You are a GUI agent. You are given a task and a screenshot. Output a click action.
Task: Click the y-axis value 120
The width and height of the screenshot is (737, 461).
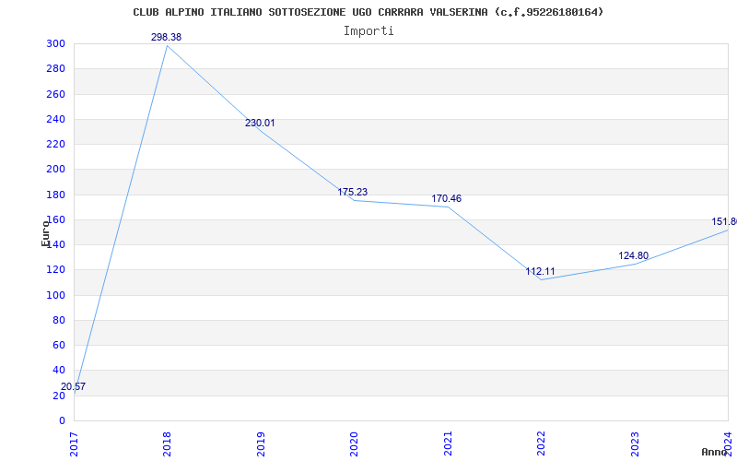pyautogui.click(x=55, y=270)
